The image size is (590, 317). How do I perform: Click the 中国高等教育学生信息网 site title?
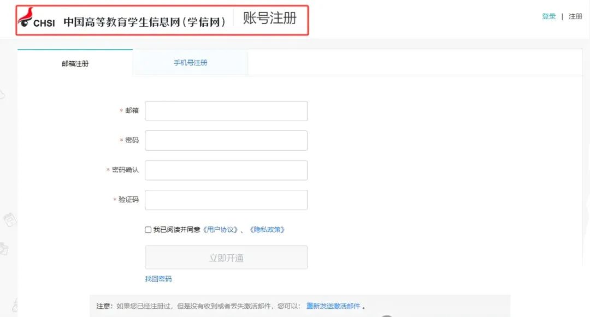pos(144,22)
